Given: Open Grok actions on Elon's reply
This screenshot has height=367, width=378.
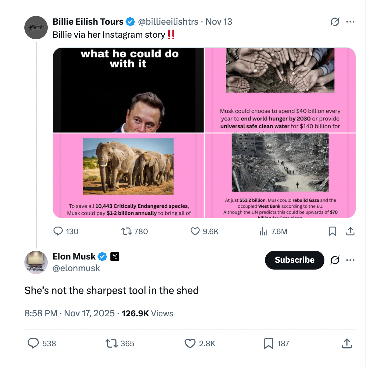Looking at the screenshot, I should click(335, 260).
